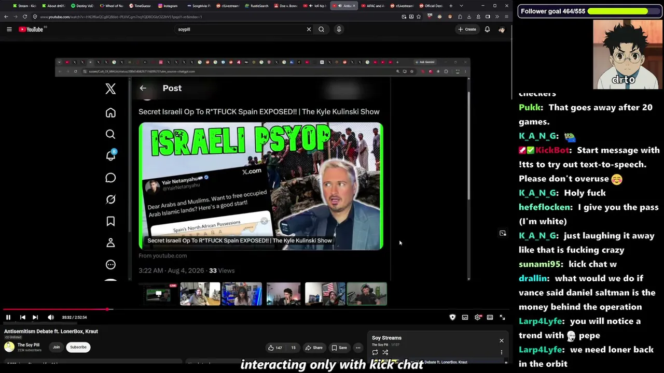Open X Profile icon
Viewport: 664px width, 373px height.
pos(110,243)
